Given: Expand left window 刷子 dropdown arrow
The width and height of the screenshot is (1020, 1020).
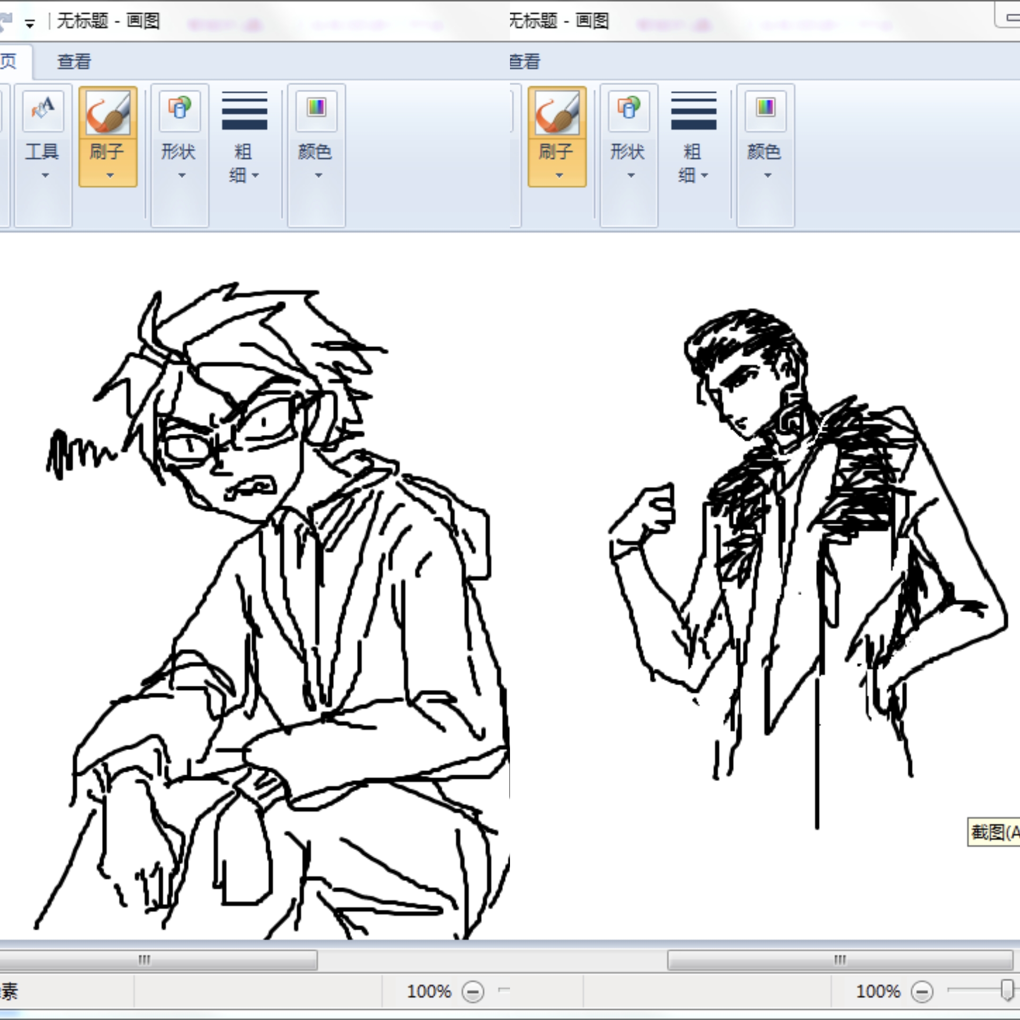Looking at the screenshot, I should point(110,175).
